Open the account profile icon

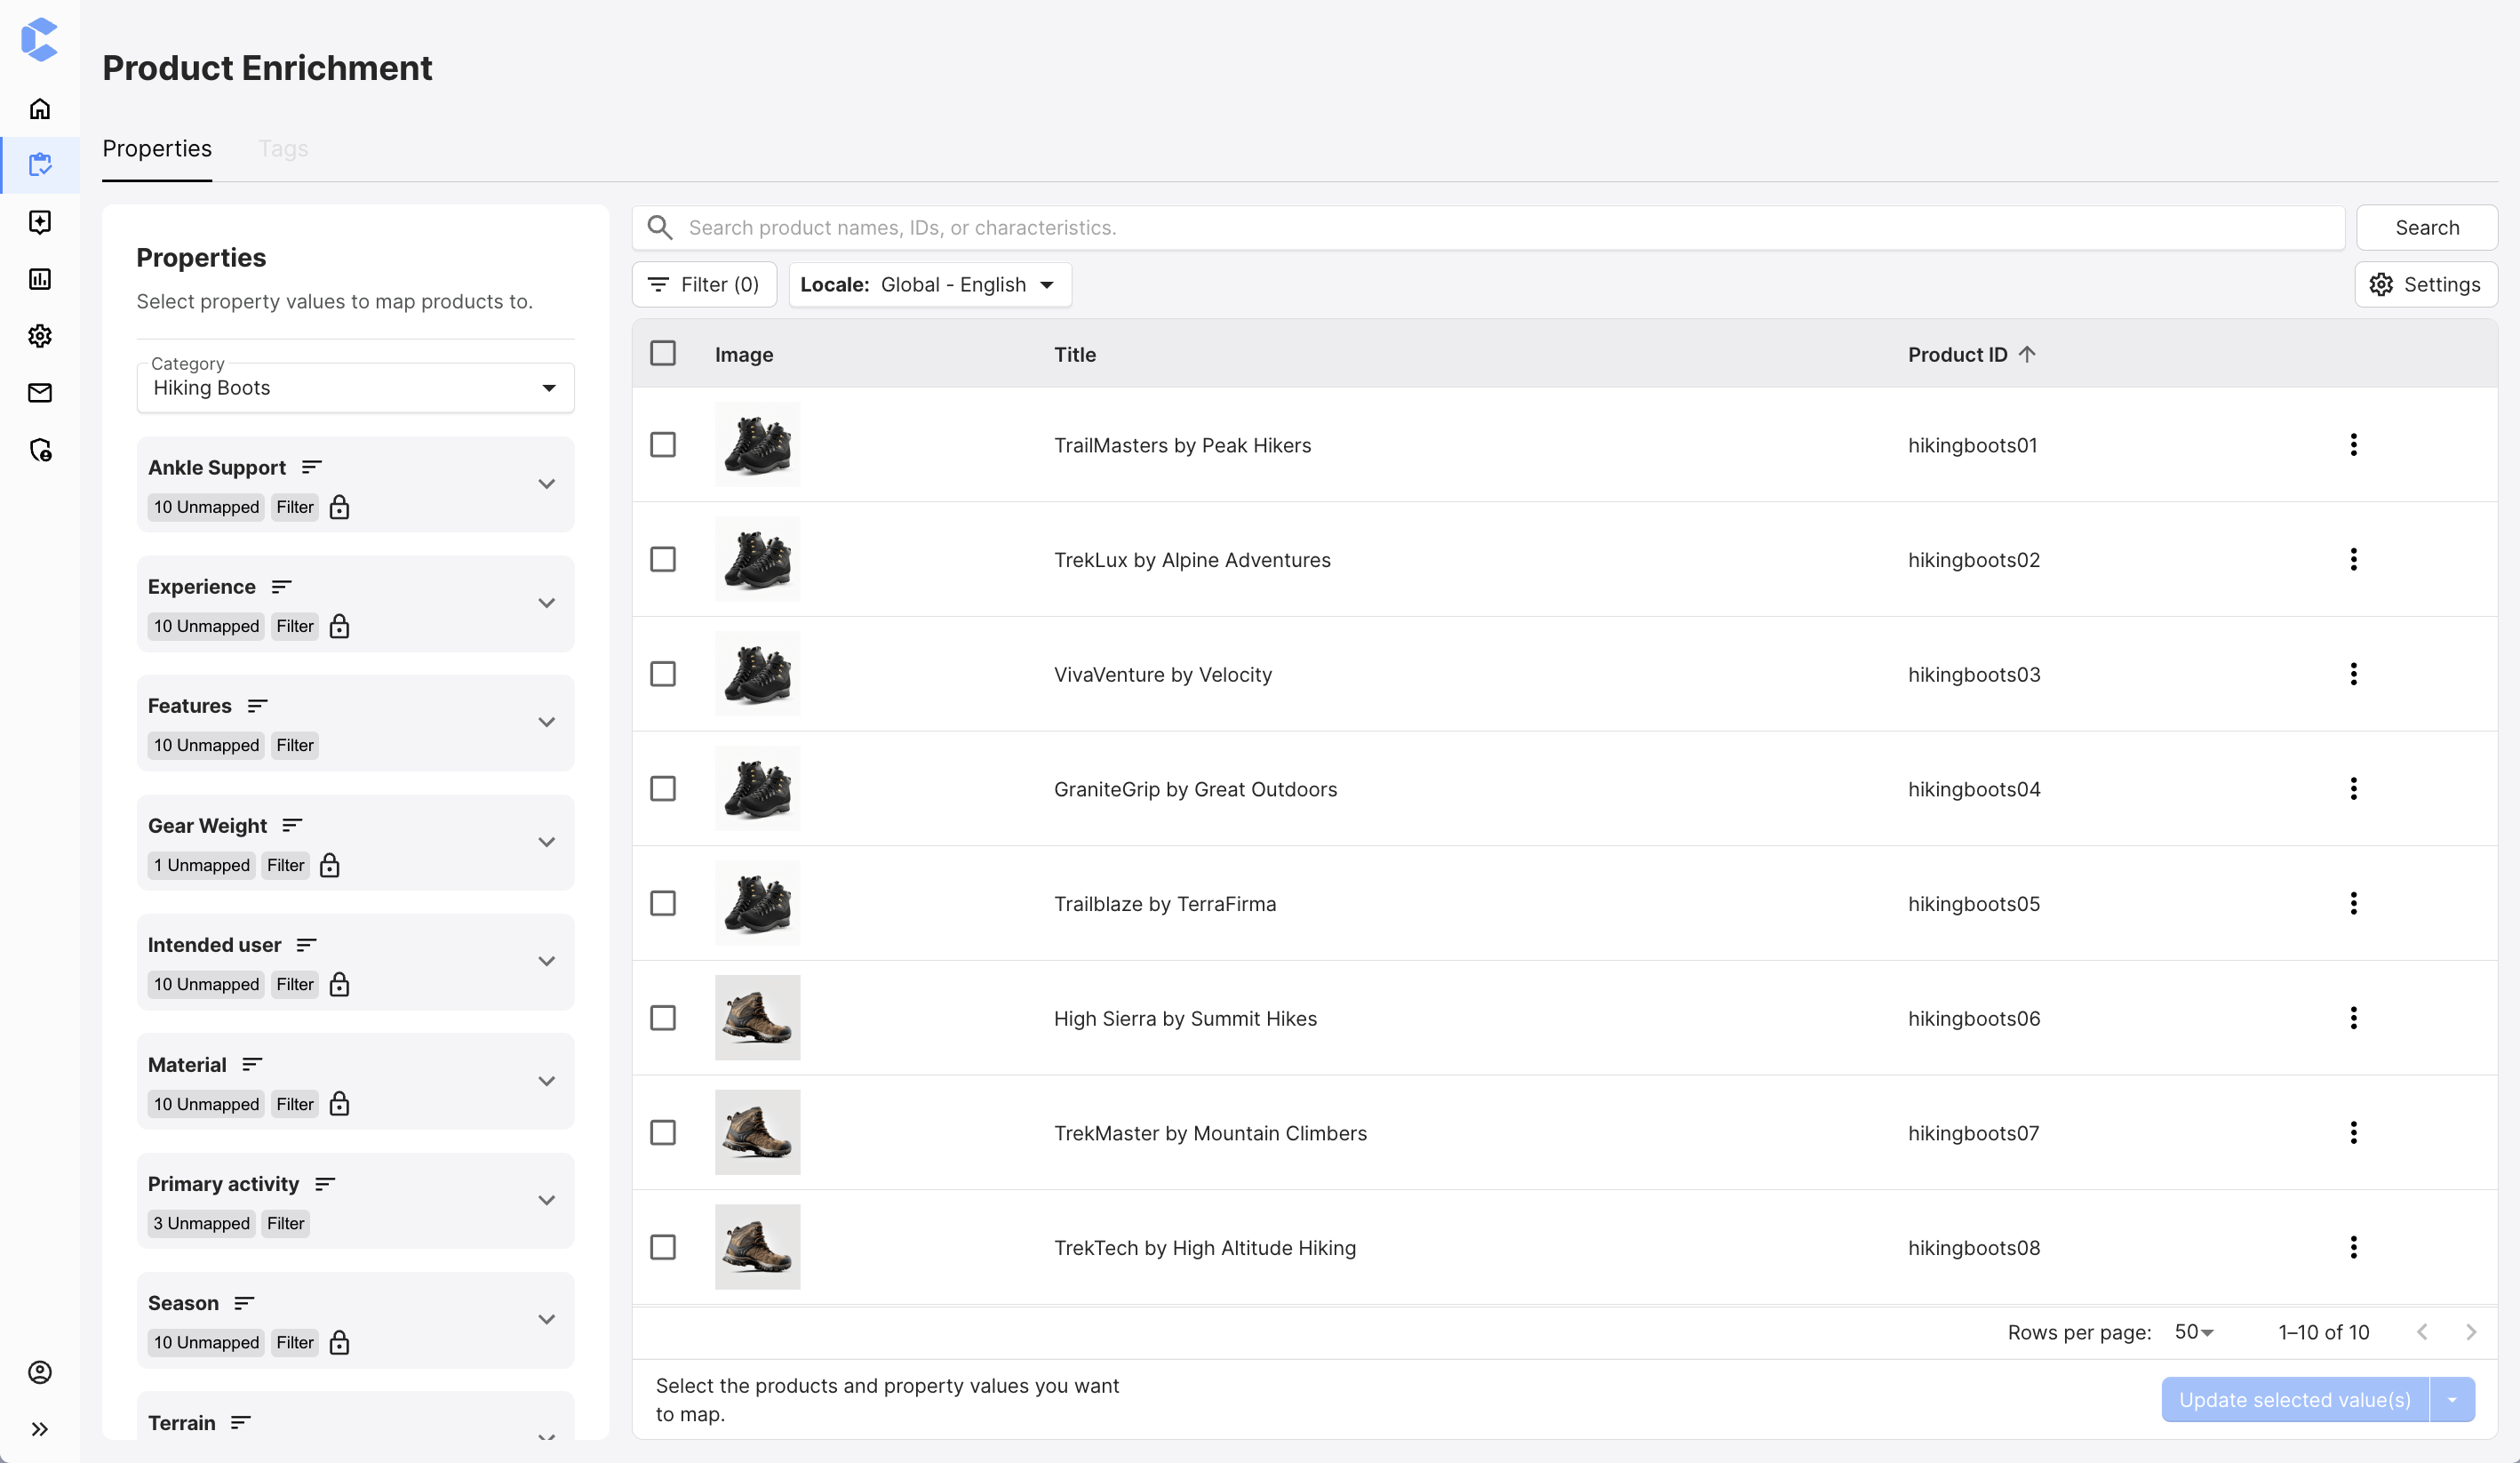(x=40, y=1372)
